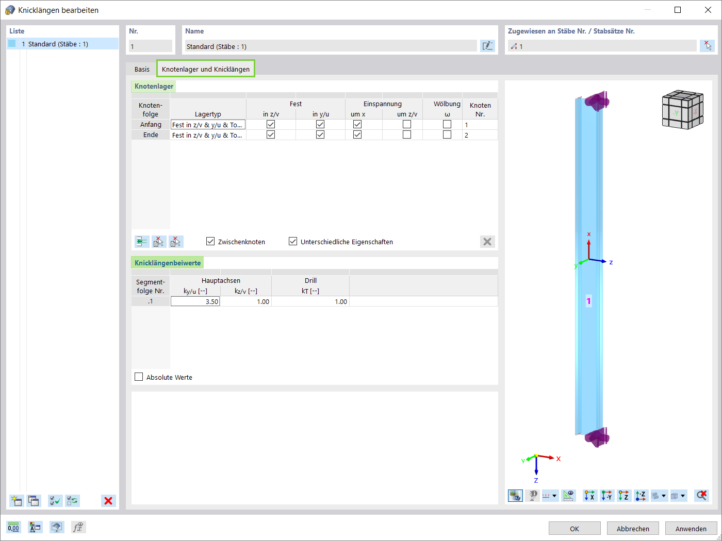Set preview to view in -Z direction
The image size is (722, 541).
641,496
